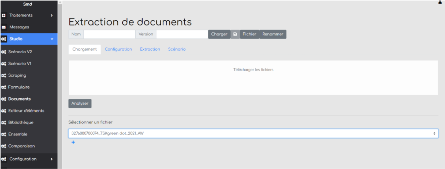Click the save disk icon button

click(235, 34)
